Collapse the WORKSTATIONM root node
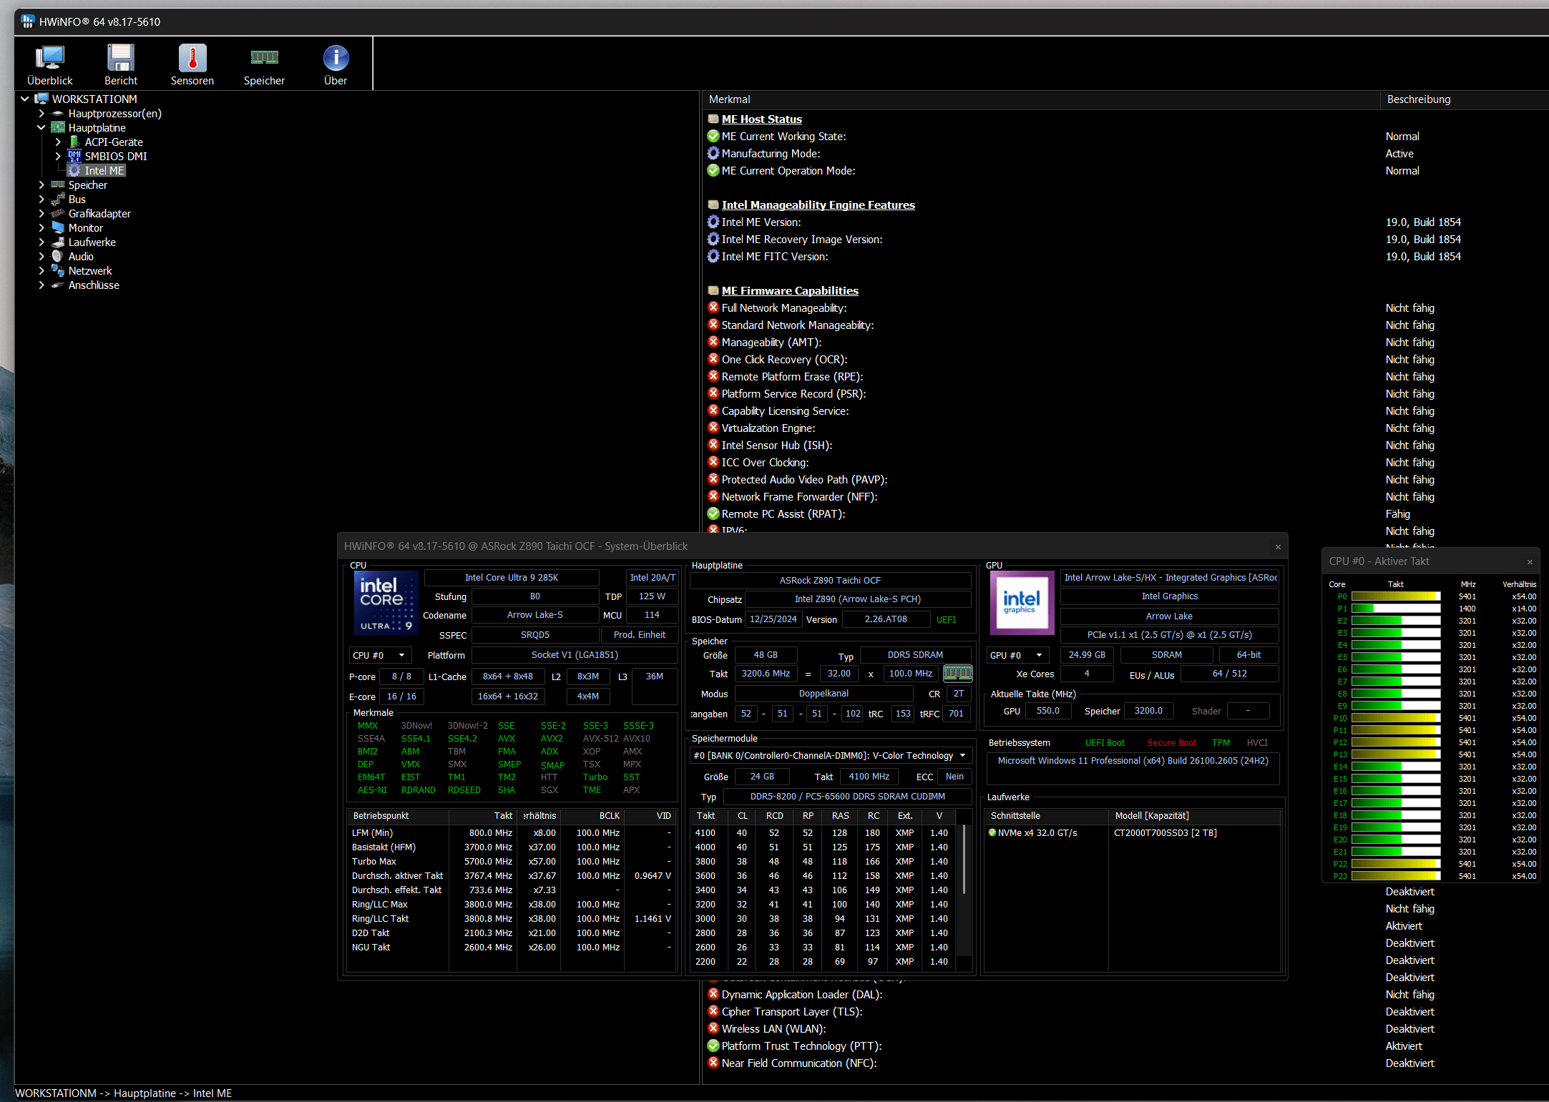 25,99
